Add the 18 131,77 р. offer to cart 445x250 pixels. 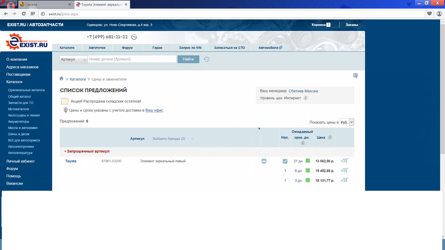[344, 180]
